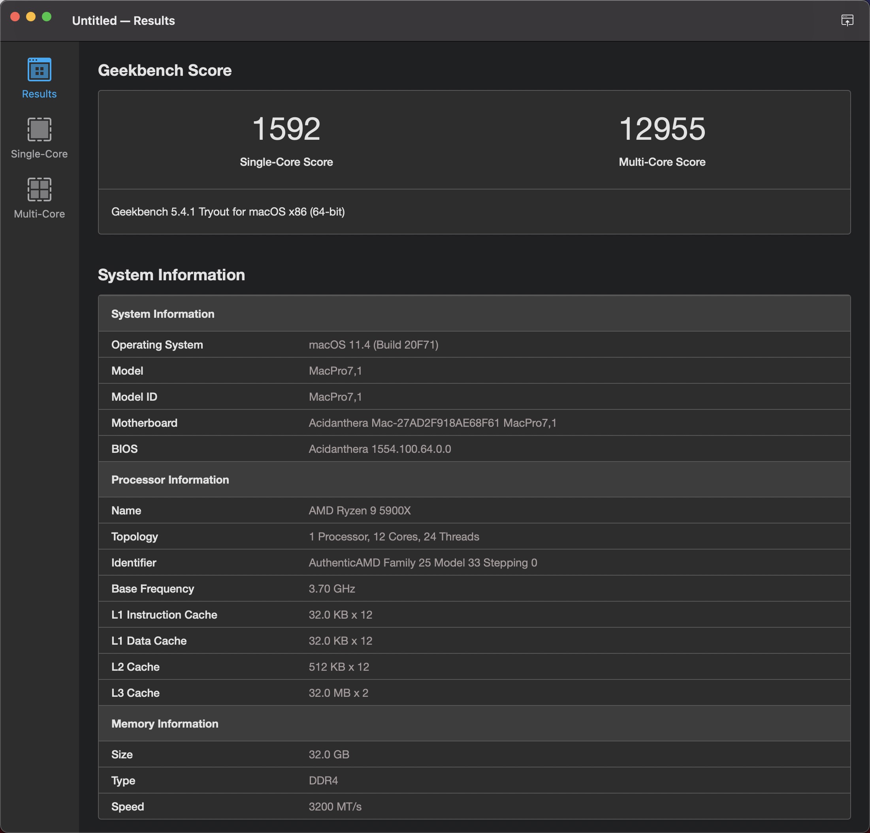Click the Geekbench 5.4.1 Tryout version text
Image resolution: width=870 pixels, height=833 pixels.
(228, 212)
